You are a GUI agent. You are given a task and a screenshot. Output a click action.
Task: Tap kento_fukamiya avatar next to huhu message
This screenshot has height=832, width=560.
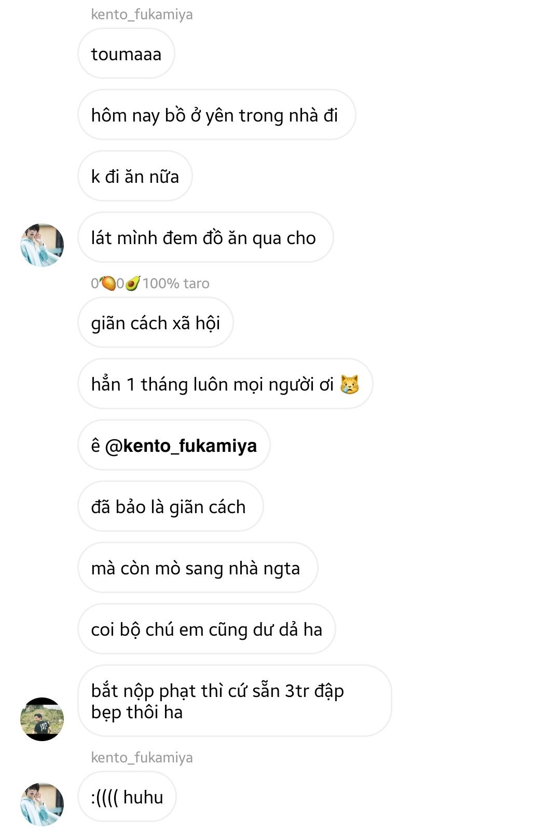[x=42, y=804]
